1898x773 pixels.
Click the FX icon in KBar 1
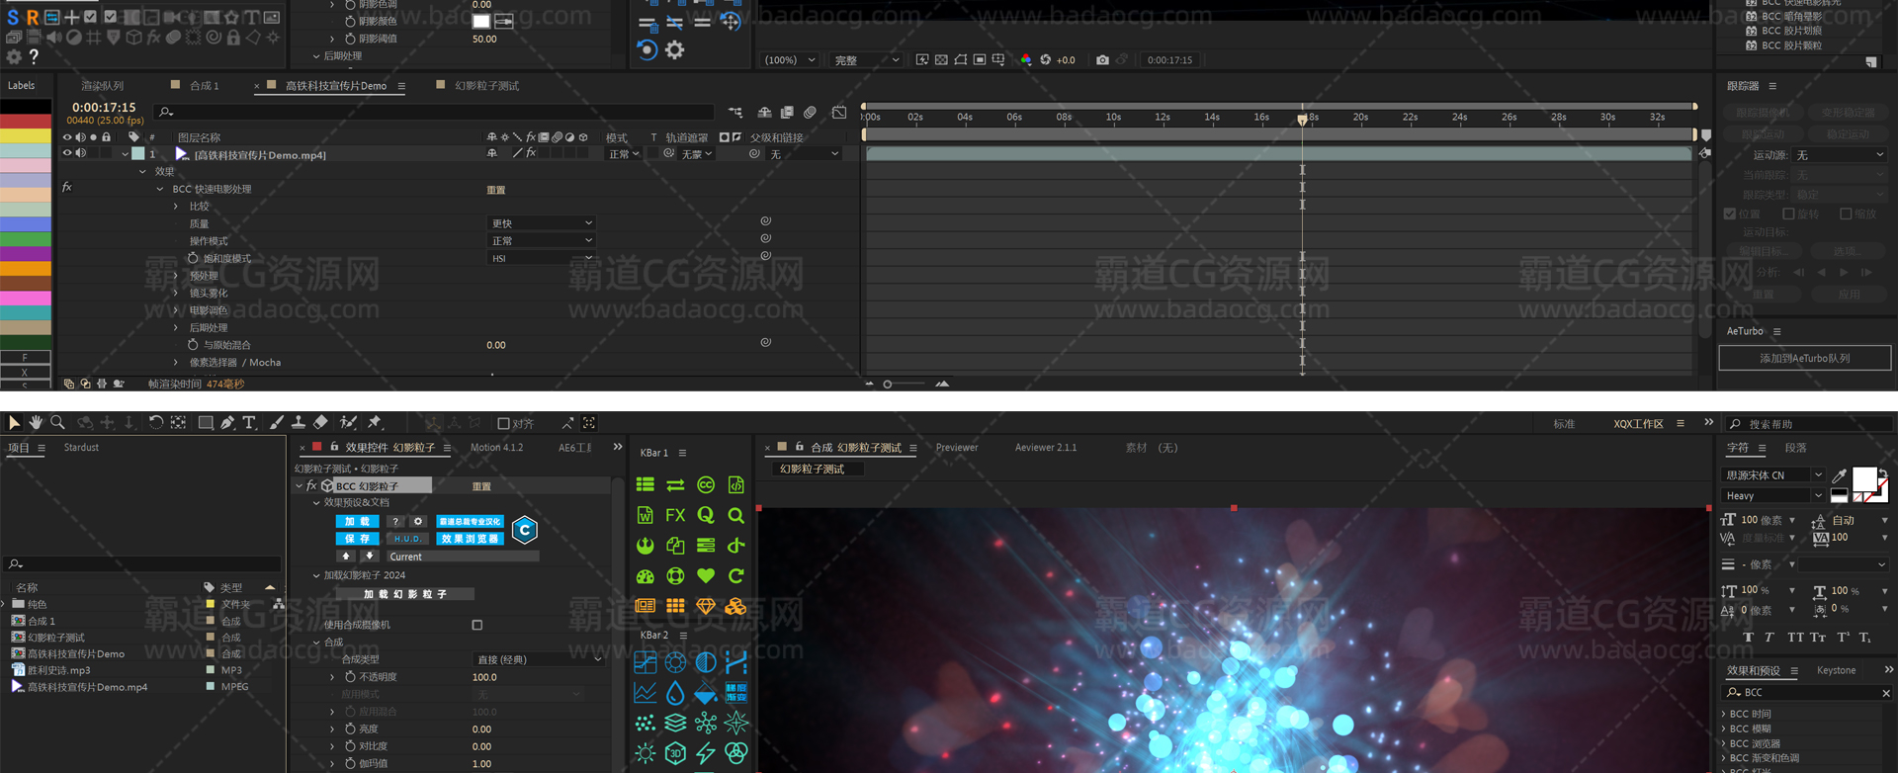pyautogui.click(x=675, y=515)
